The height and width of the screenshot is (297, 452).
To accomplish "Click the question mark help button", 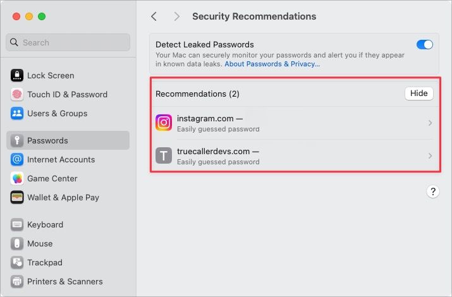I will coord(432,192).
